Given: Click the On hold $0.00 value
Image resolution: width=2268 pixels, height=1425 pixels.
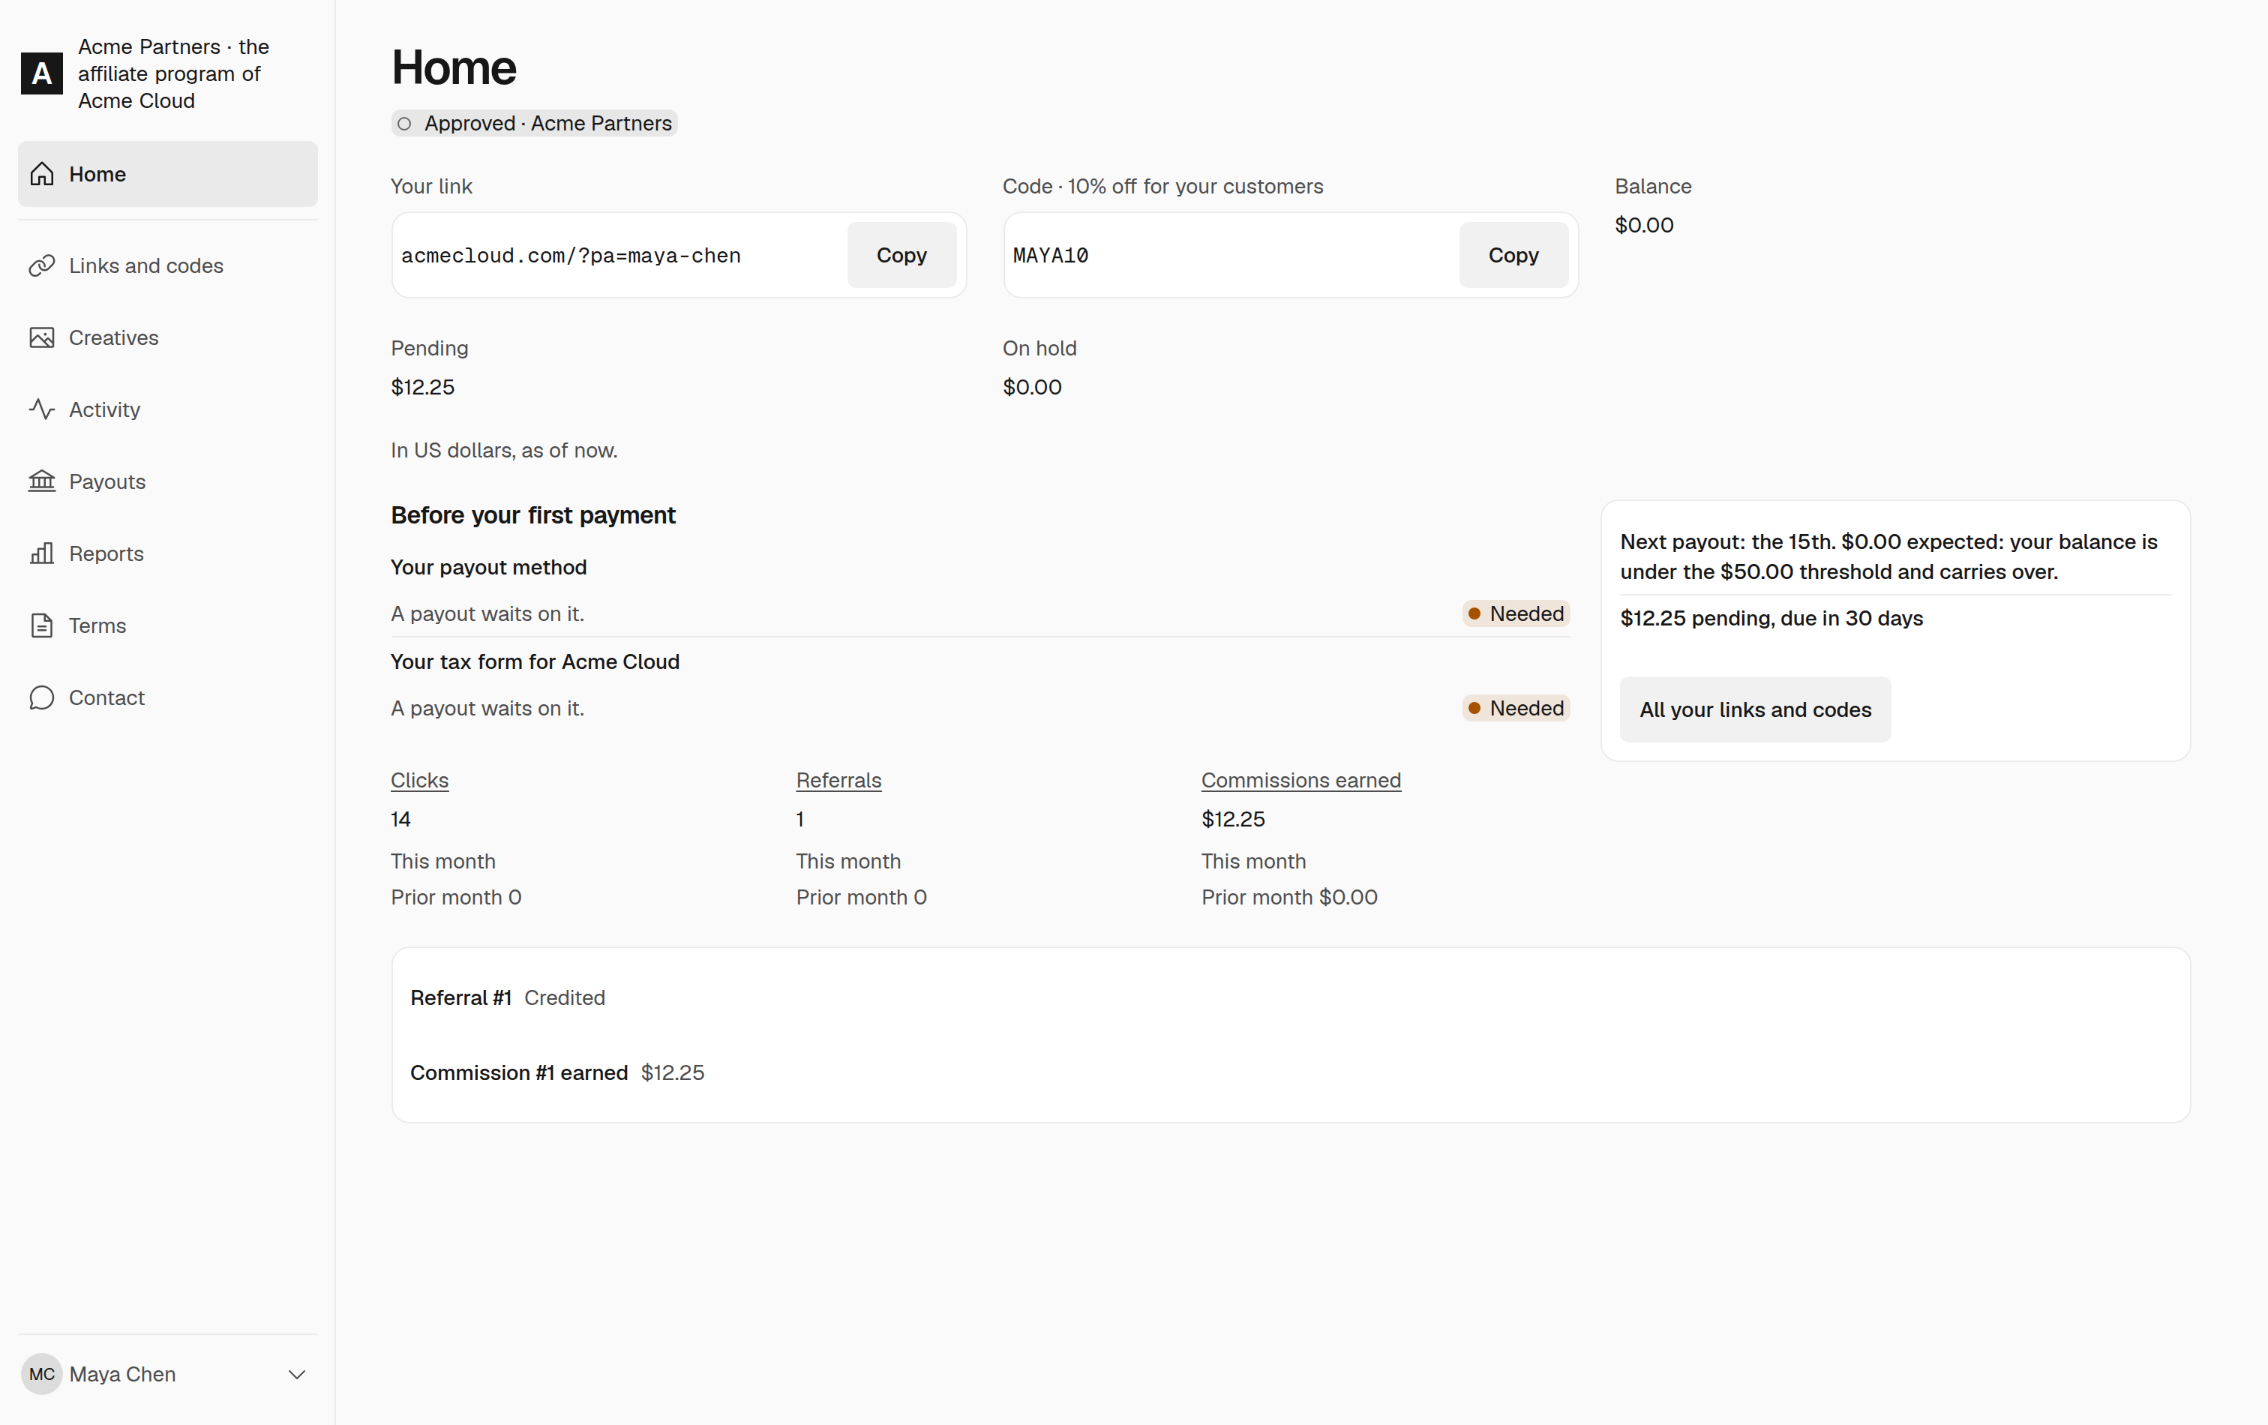Looking at the screenshot, I should point(1032,387).
